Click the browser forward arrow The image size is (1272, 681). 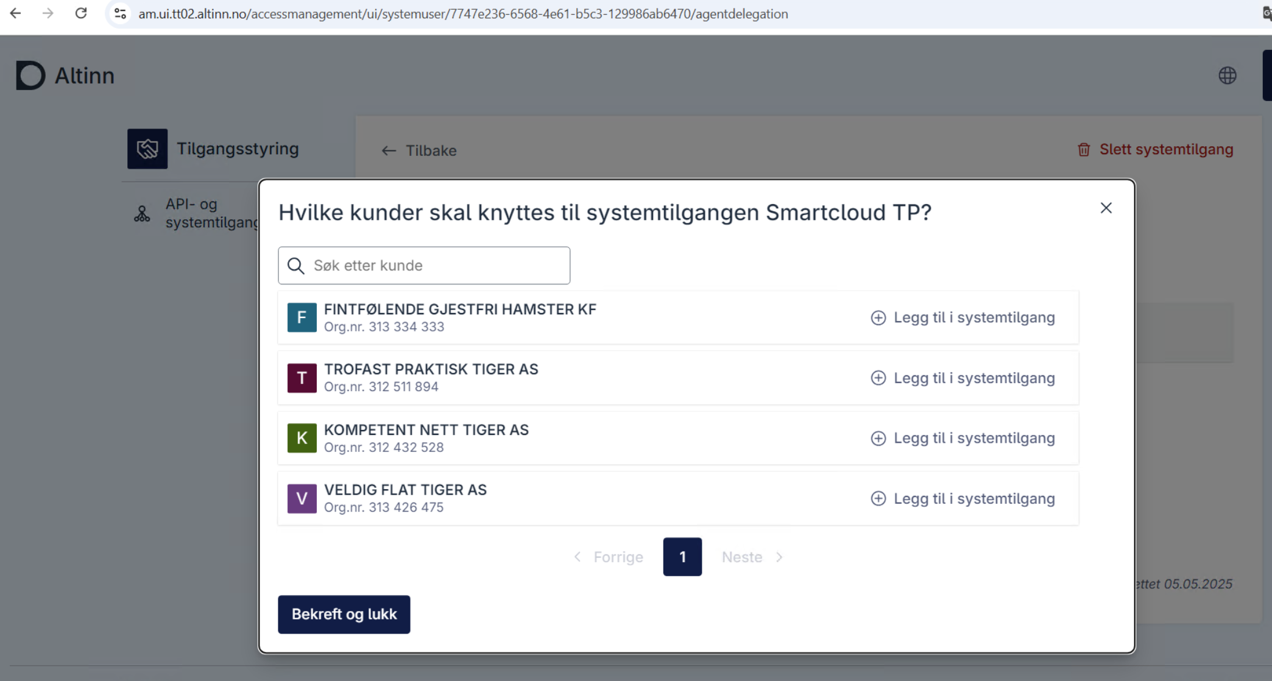48,13
